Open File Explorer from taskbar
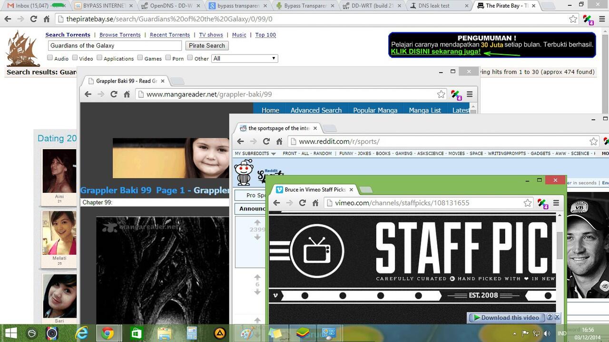The image size is (609, 342). pyautogui.click(x=164, y=333)
